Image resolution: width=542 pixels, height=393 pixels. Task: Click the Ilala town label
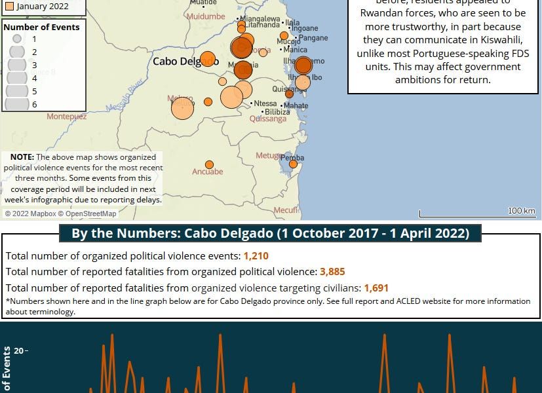click(x=292, y=23)
